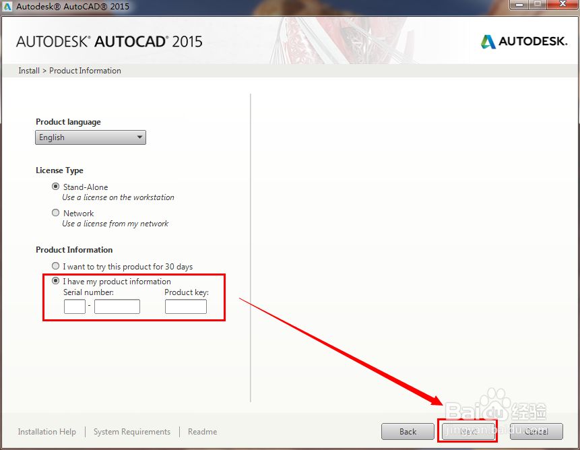Click the AutoCAD icon in the title bar

click(x=7, y=6)
